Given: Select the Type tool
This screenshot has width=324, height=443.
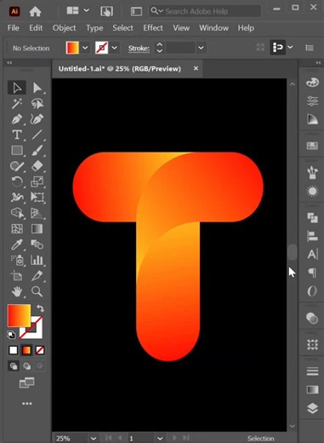Looking at the screenshot, I should 17,135.
